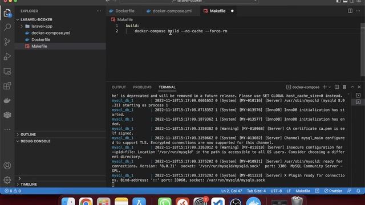Select the second terminal instance in side list
Viewport: 365px width, 205px height.
[358, 102]
